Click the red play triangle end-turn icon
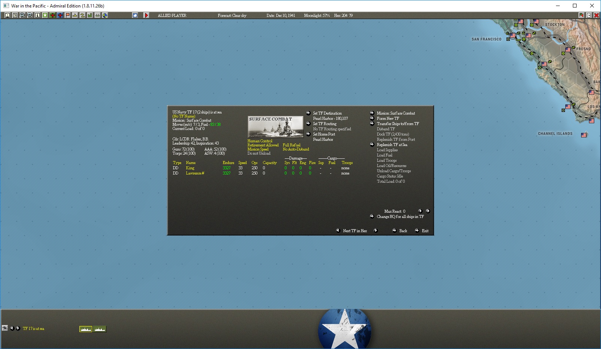601x349 pixels. click(146, 15)
